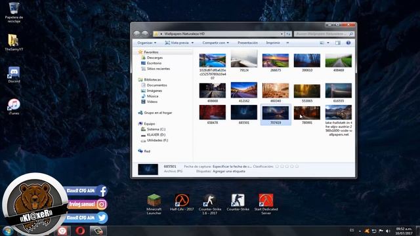This screenshot has width=420, height=236.
Task: Click the volume icon in system tray
Action: 388,231
